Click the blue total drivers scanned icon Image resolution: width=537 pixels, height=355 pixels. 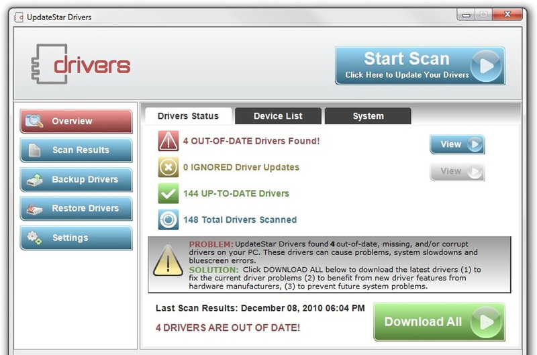click(168, 219)
